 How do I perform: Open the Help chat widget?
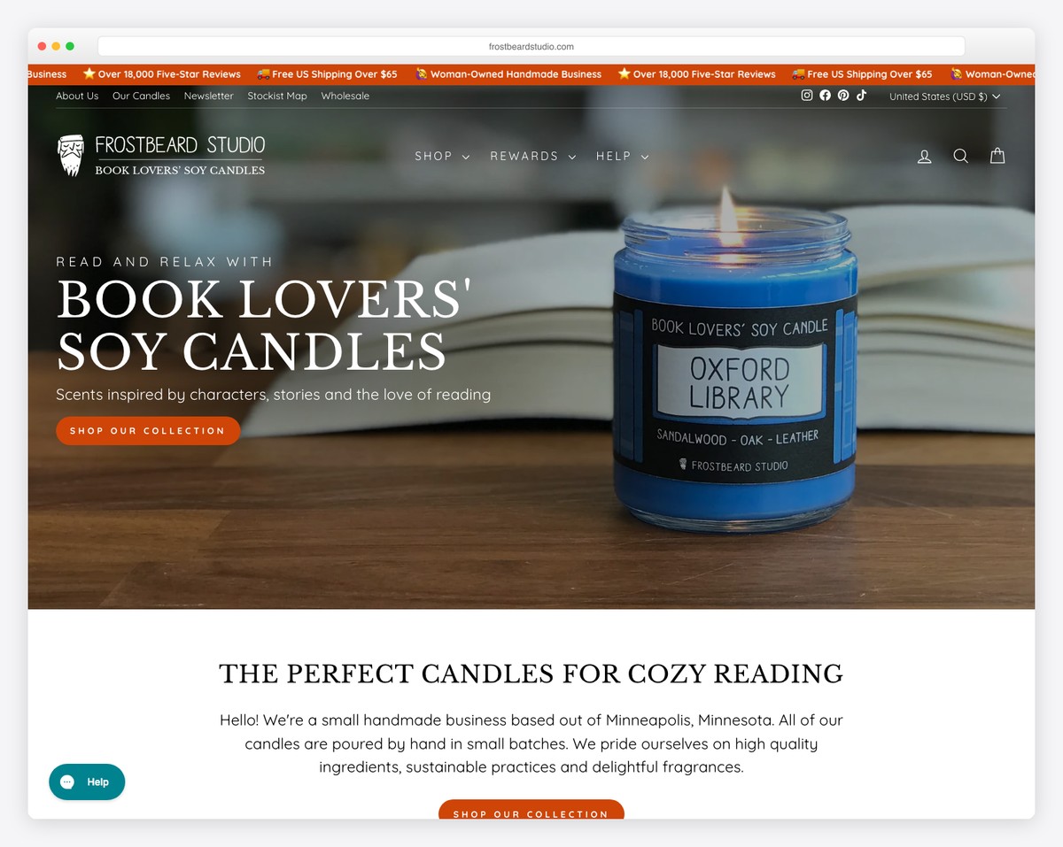click(x=87, y=782)
